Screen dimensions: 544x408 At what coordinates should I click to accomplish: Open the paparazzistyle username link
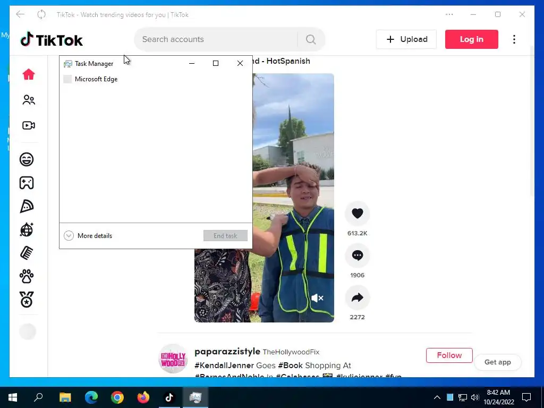tap(227, 352)
